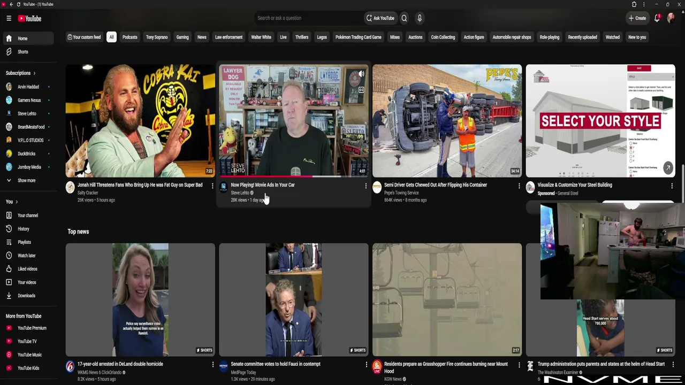
Task: Go to Home in the sidebar
Action: tap(27, 38)
